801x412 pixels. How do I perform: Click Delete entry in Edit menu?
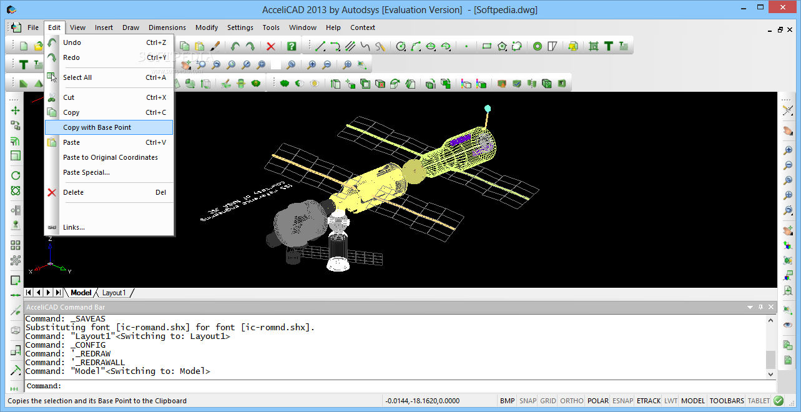pyautogui.click(x=109, y=192)
